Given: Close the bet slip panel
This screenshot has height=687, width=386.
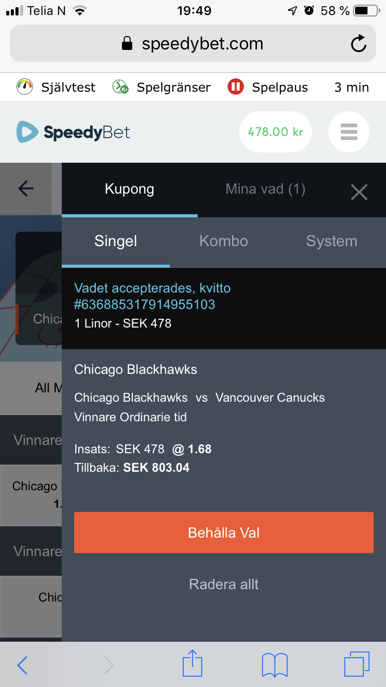Looking at the screenshot, I should click(359, 192).
